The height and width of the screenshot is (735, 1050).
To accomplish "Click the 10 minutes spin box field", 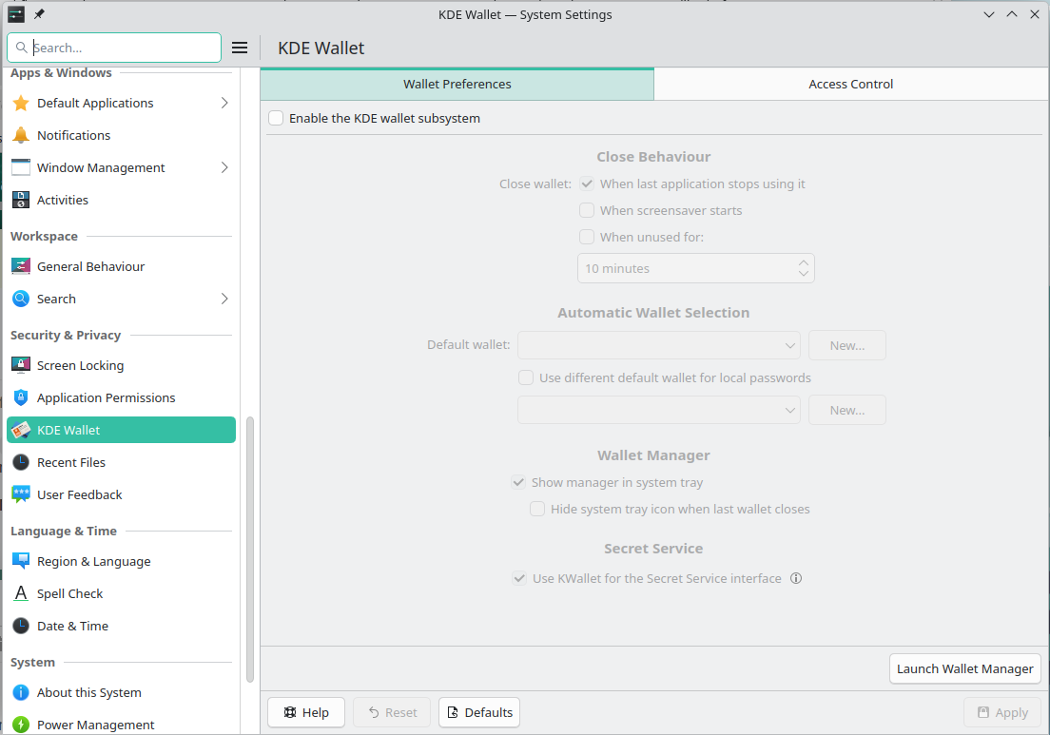I will pos(696,268).
